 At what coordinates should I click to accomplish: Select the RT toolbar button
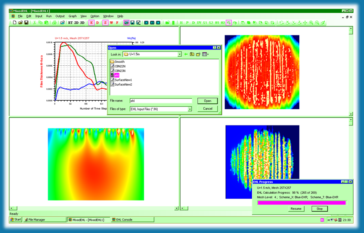tap(70, 23)
